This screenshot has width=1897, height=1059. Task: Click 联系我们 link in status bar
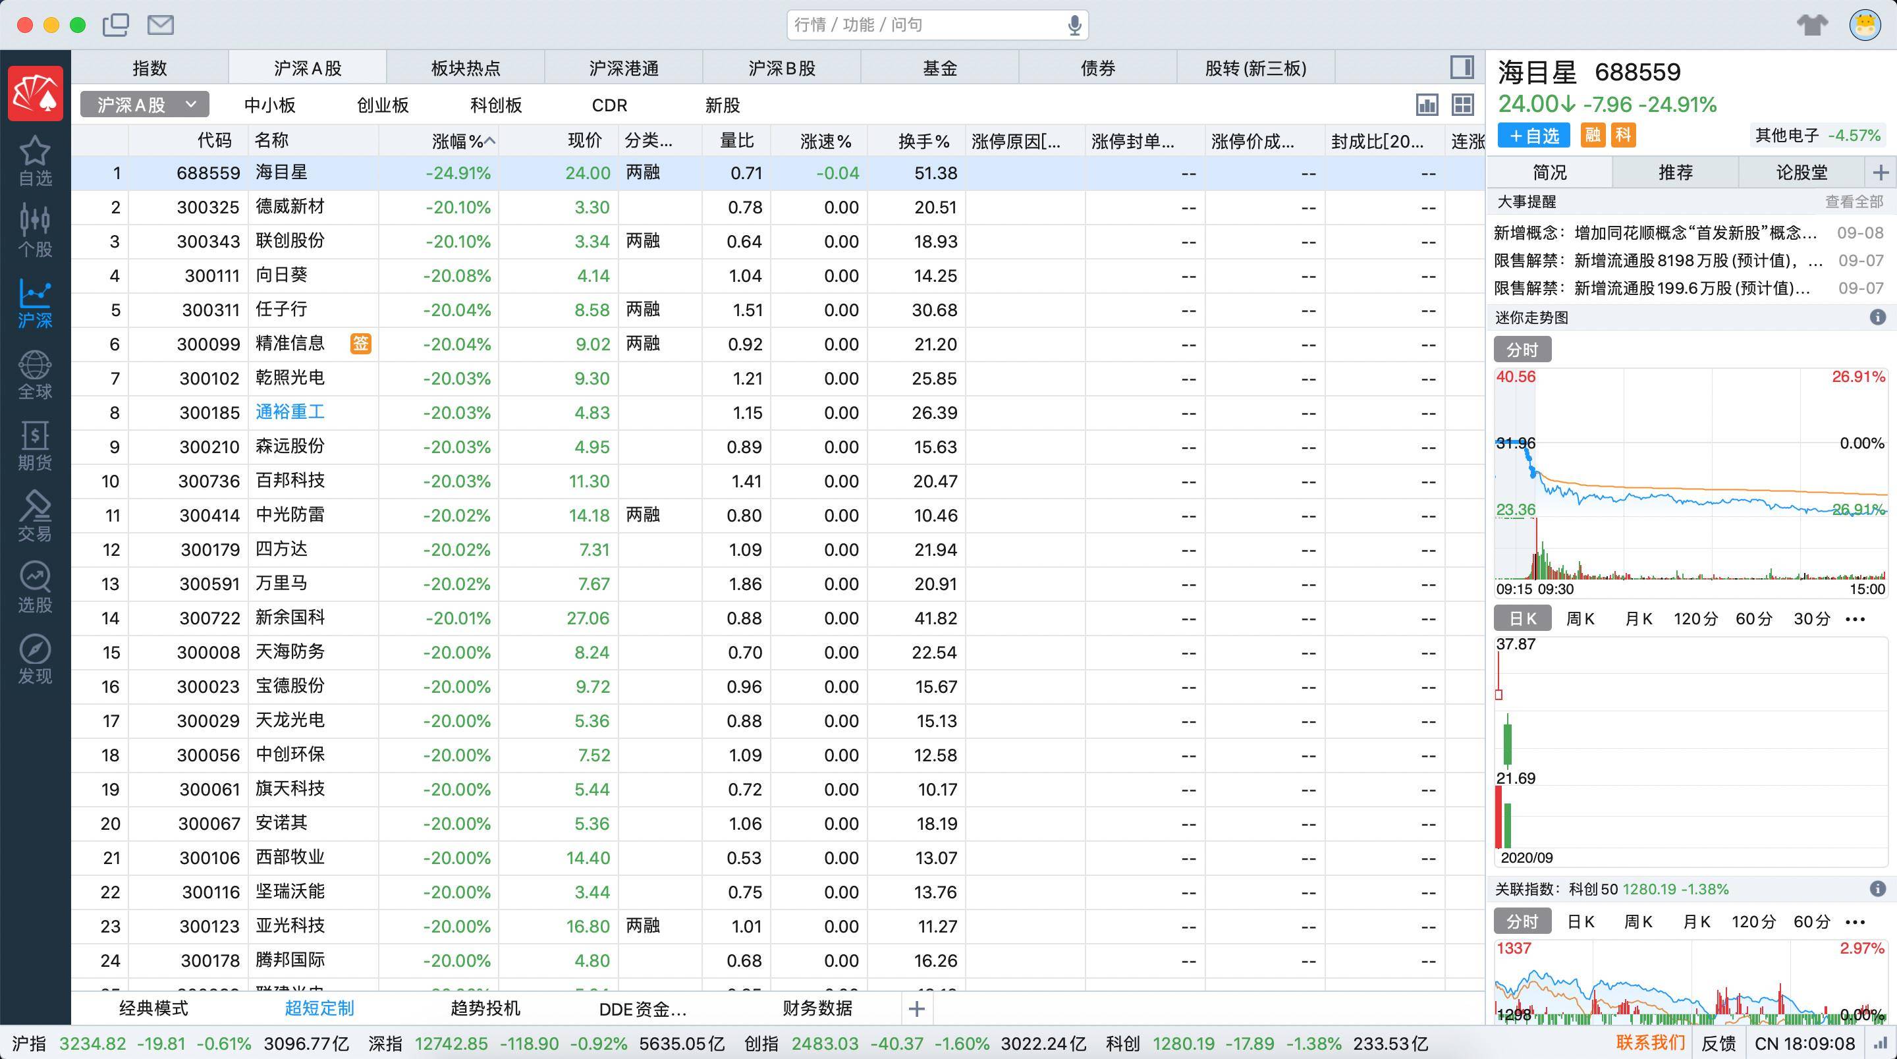point(1650,1043)
